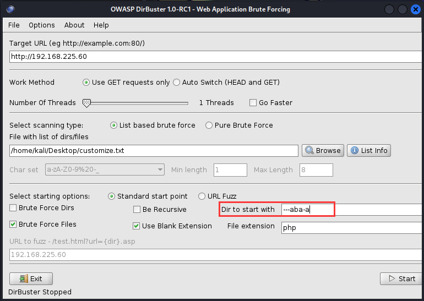
Task: Open the About menu
Action: 74,25
